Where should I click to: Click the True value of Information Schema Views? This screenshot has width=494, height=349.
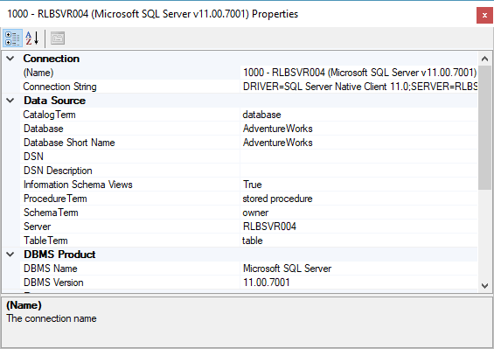tap(253, 185)
